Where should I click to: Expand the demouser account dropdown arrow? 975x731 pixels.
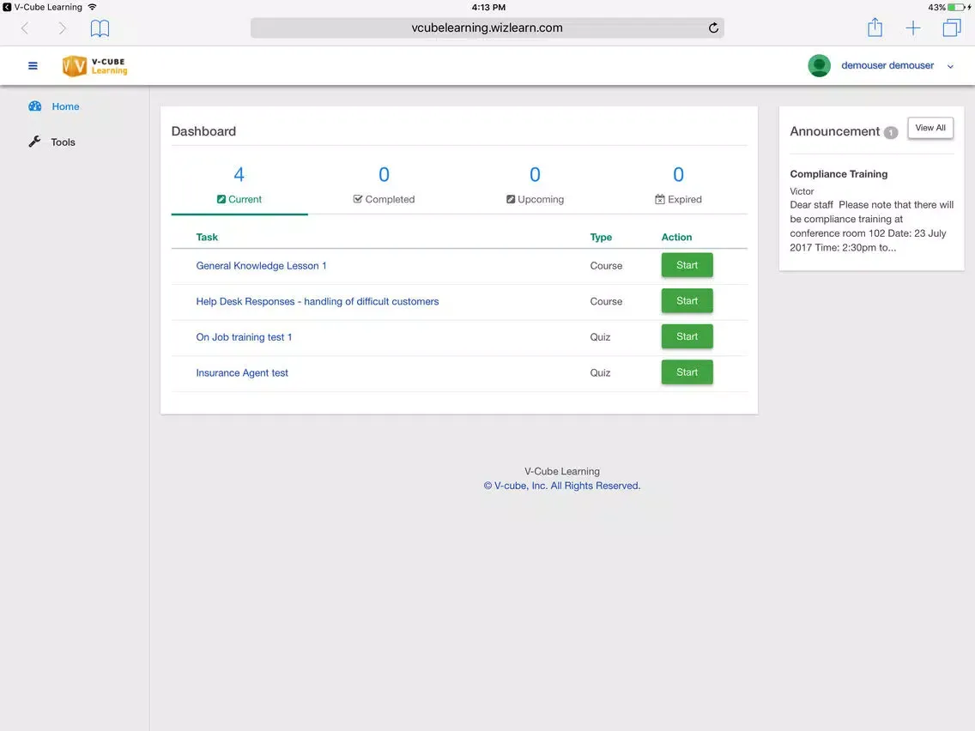[x=950, y=66]
